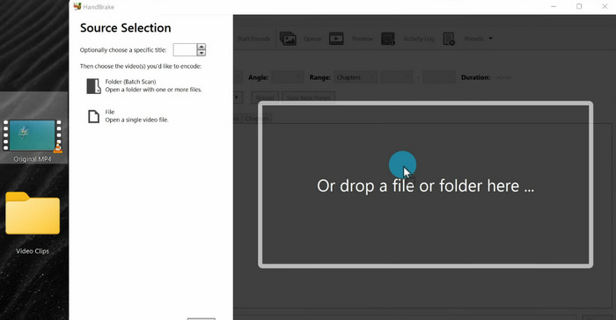Increase the specific title number
This screenshot has width=616, height=320.
(x=202, y=47)
